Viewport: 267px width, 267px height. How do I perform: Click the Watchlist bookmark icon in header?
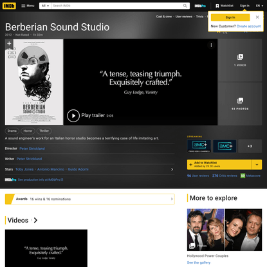(x=217, y=6)
